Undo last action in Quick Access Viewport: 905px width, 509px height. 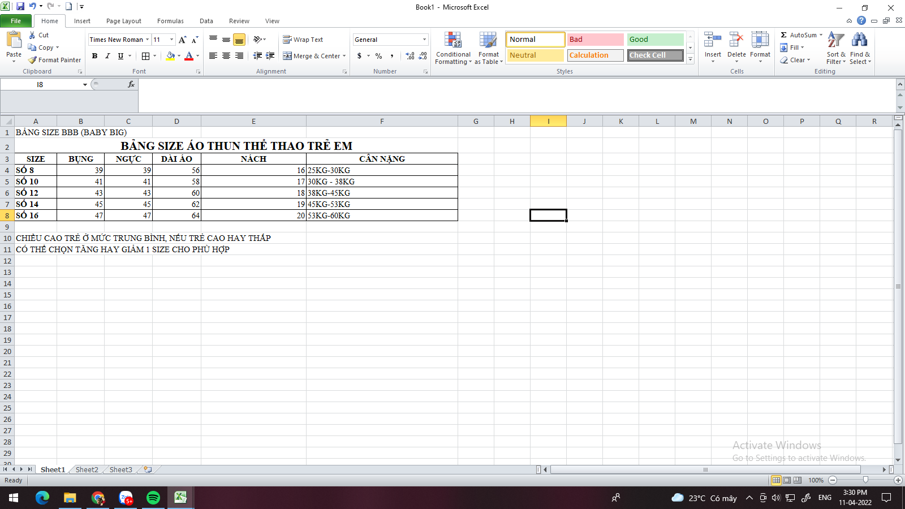(33, 7)
